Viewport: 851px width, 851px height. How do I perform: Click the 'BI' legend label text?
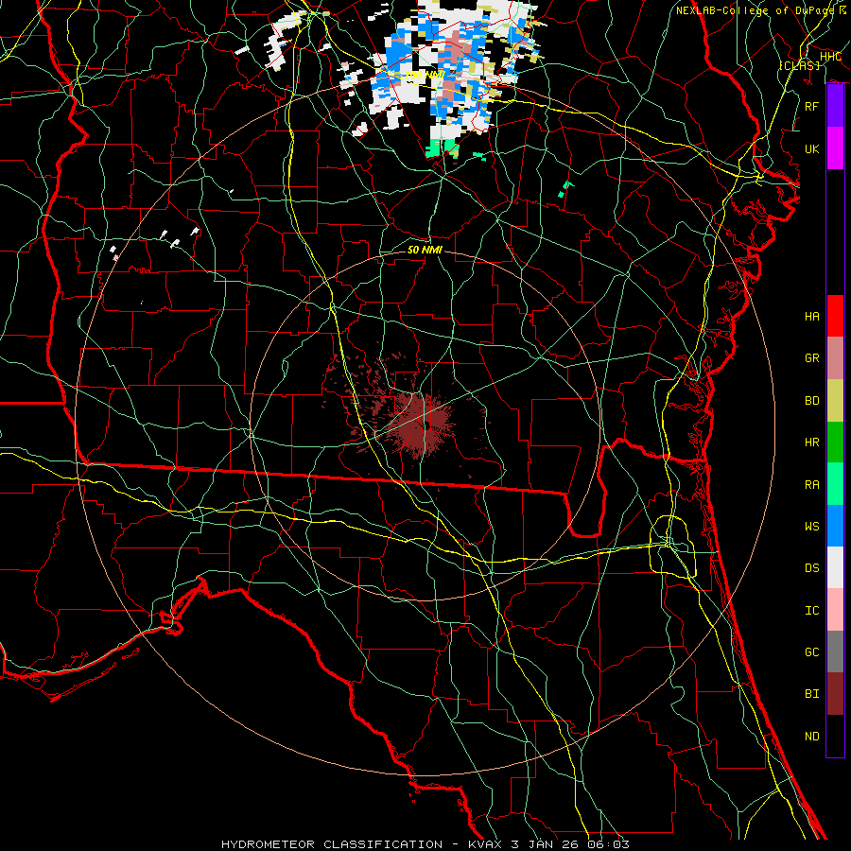[x=812, y=694]
